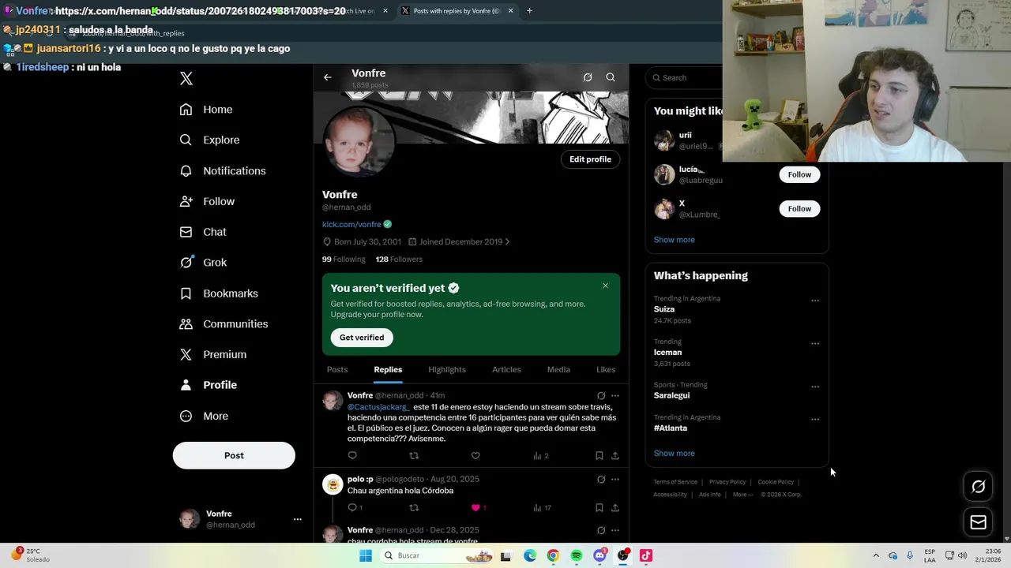Screen dimensions: 1011x568
Task: Open more options on Vonfre's 41m post
Action: (x=615, y=395)
